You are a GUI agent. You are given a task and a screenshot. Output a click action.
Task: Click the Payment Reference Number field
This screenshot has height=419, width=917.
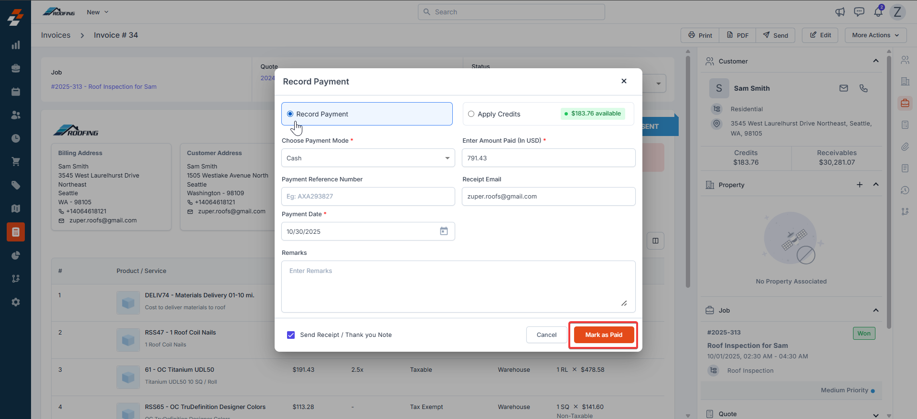point(368,196)
